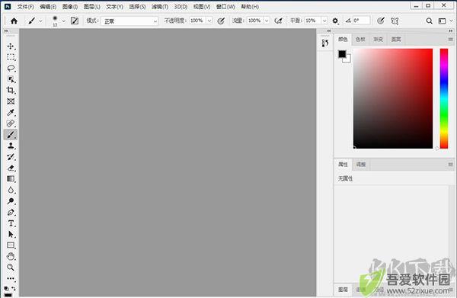Open smoothing options gear button
The image size is (457, 298).
click(x=335, y=21)
